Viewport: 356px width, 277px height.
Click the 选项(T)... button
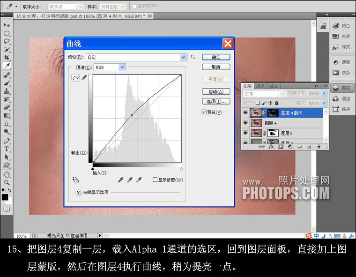coord(216,101)
